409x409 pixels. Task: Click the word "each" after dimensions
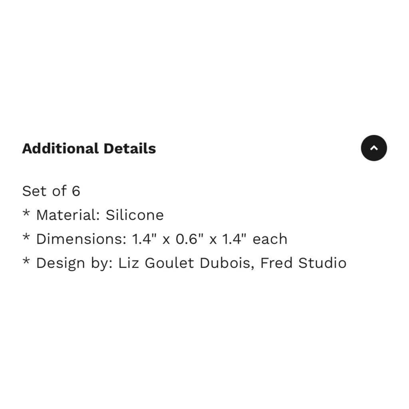click(x=270, y=239)
